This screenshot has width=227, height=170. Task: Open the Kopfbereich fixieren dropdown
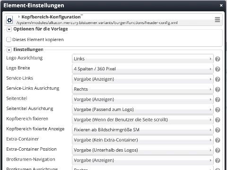coord(143,119)
